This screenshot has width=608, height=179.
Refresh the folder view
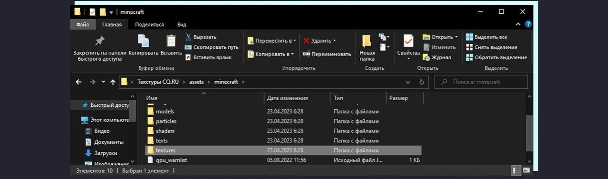[x=421, y=82]
